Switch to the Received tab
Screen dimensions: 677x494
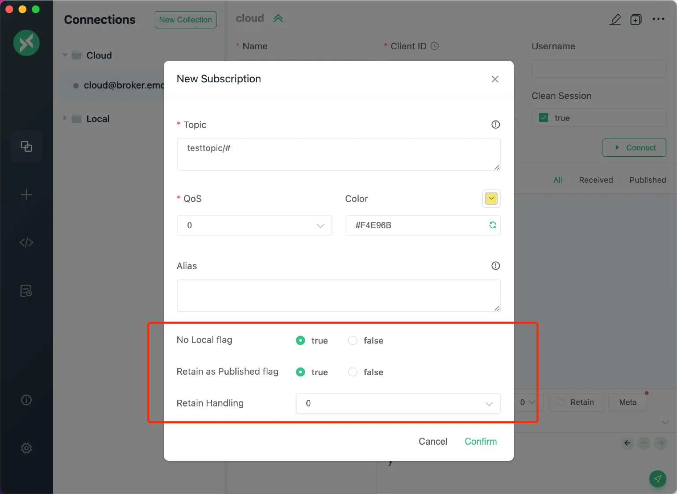click(x=596, y=180)
